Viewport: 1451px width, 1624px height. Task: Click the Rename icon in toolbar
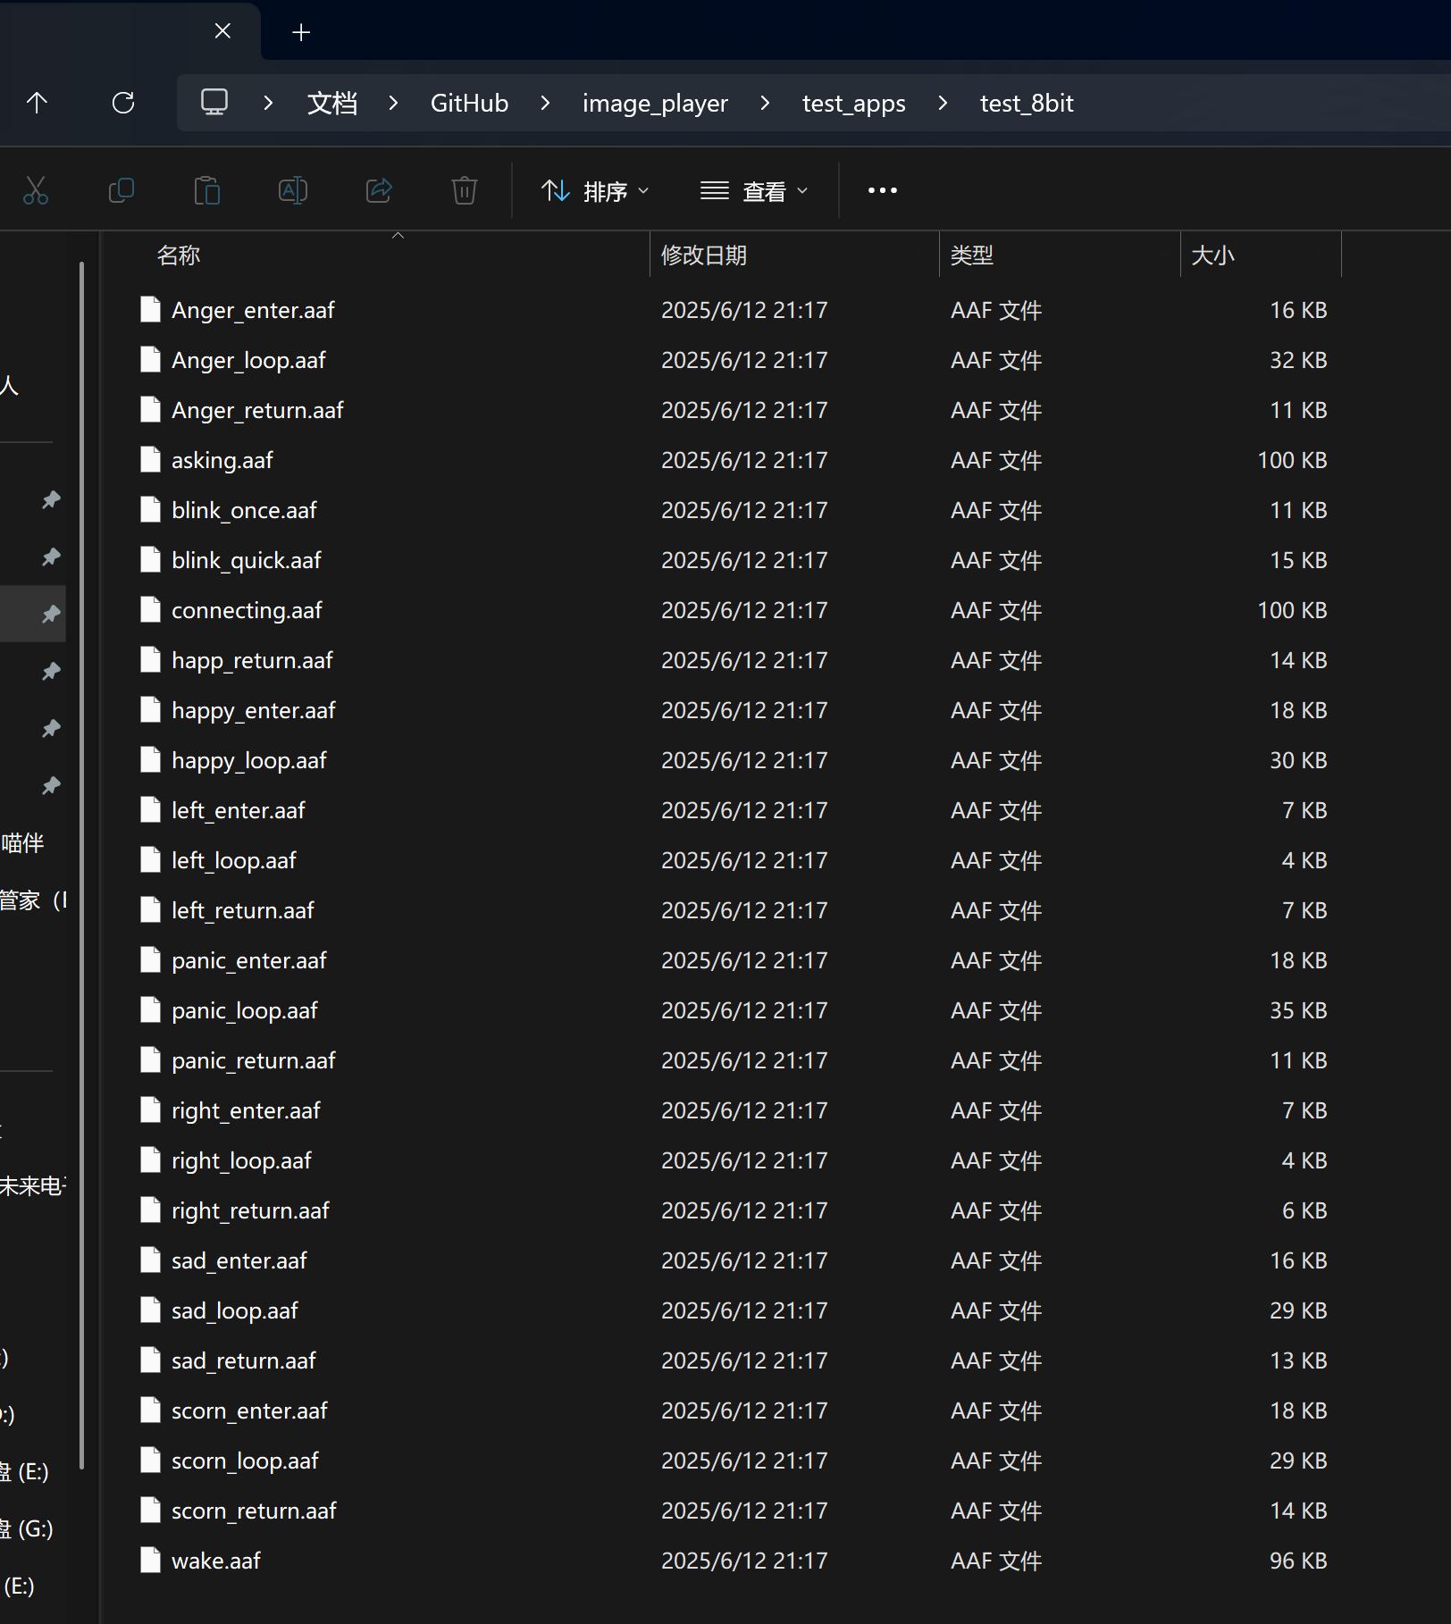tap(292, 190)
